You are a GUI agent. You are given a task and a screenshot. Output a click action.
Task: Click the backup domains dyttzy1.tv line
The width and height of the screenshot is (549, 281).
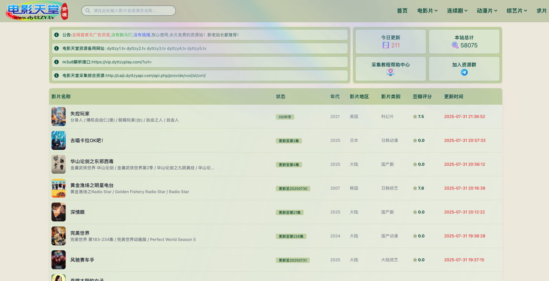(x=157, y=48)
